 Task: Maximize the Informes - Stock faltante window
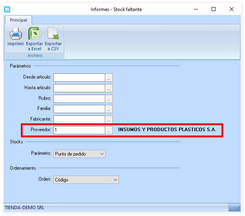(x=214, y=9)
